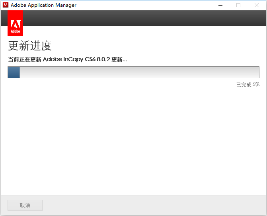
Task: Close the Adobe Application Manager window
Action: (257, 5)
